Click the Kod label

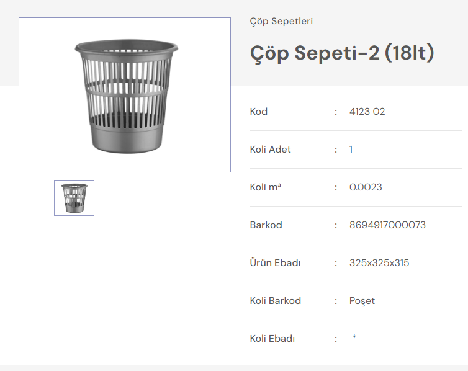tap(258, 112)
